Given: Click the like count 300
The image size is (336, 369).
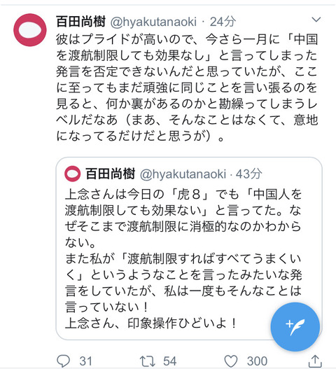Looking at the screenshot, I should pyautogui.click(x=257, y=361).
